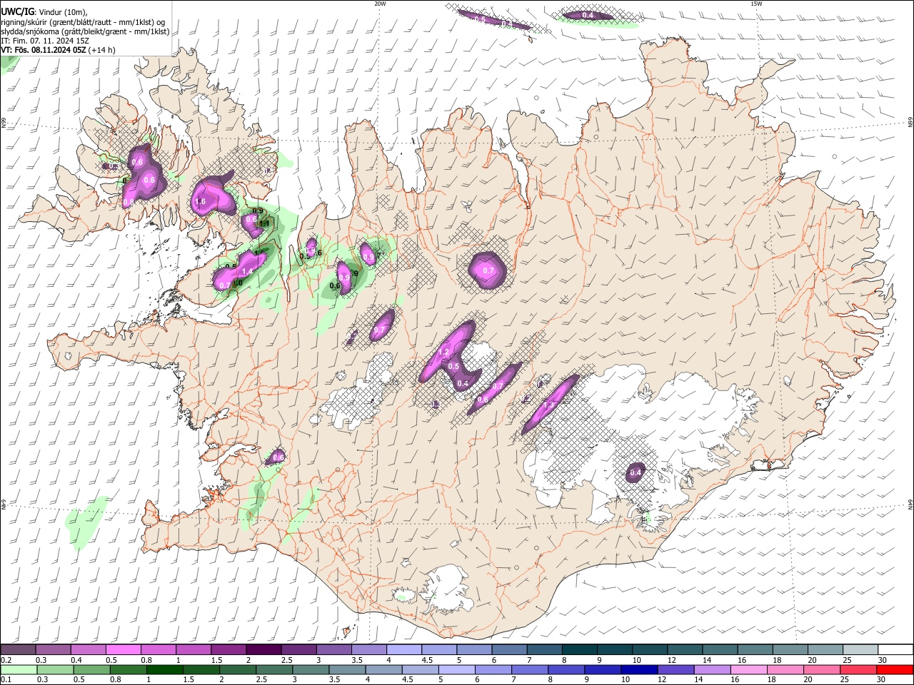The image size is (914, 685).
Task: Click the 1.4 snowfall value label
Action: [x=248, y=272]
